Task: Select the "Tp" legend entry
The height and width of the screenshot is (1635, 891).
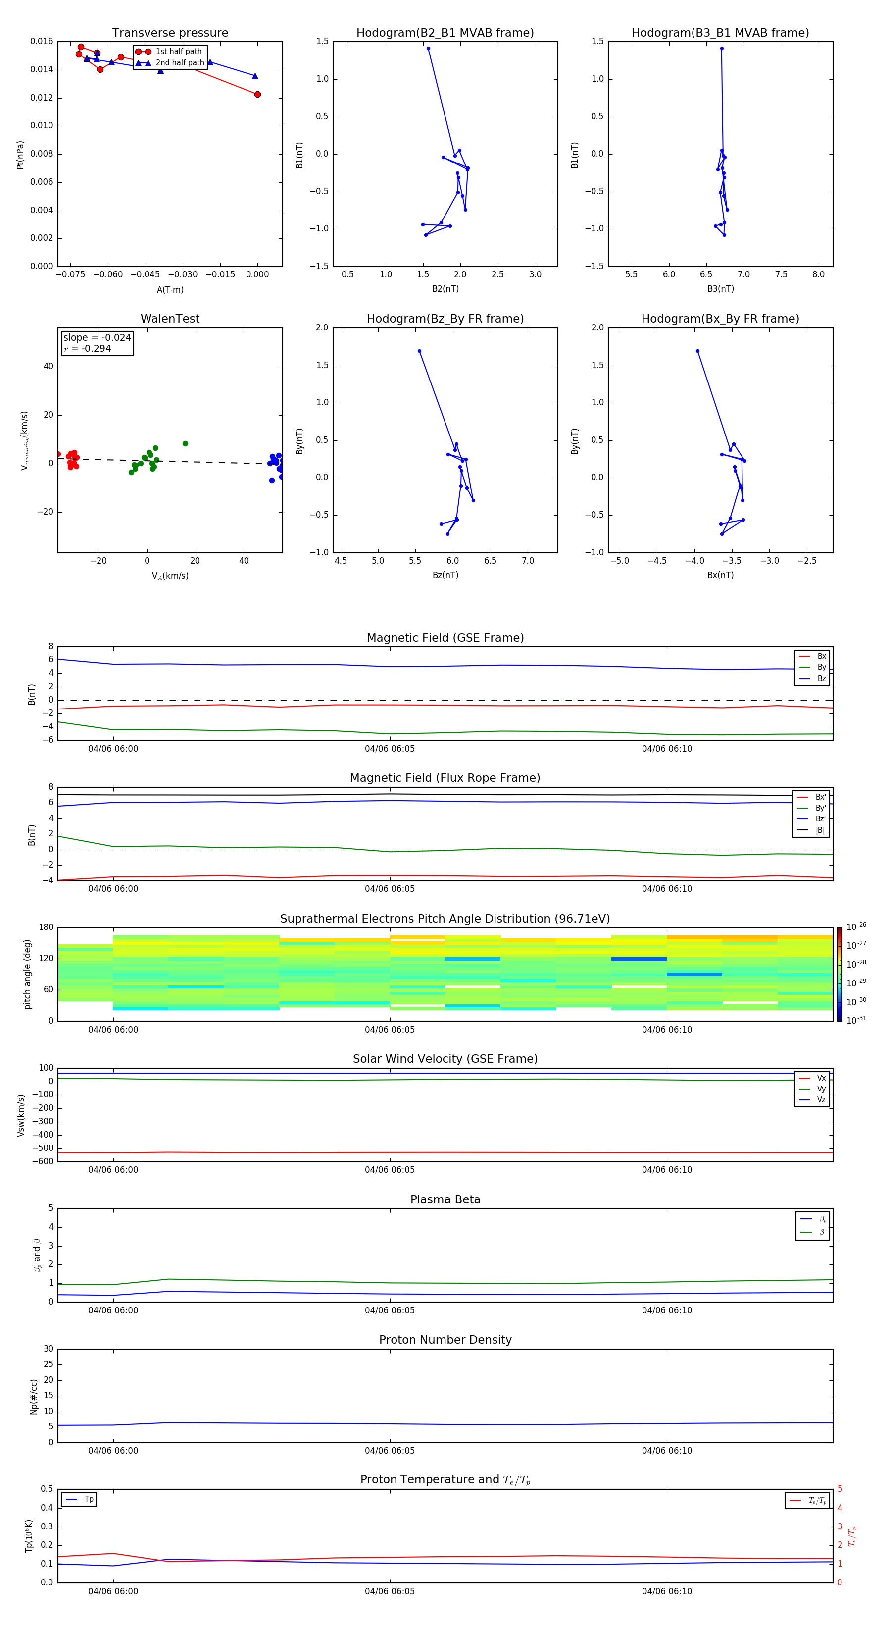Action: (79, 1499)
